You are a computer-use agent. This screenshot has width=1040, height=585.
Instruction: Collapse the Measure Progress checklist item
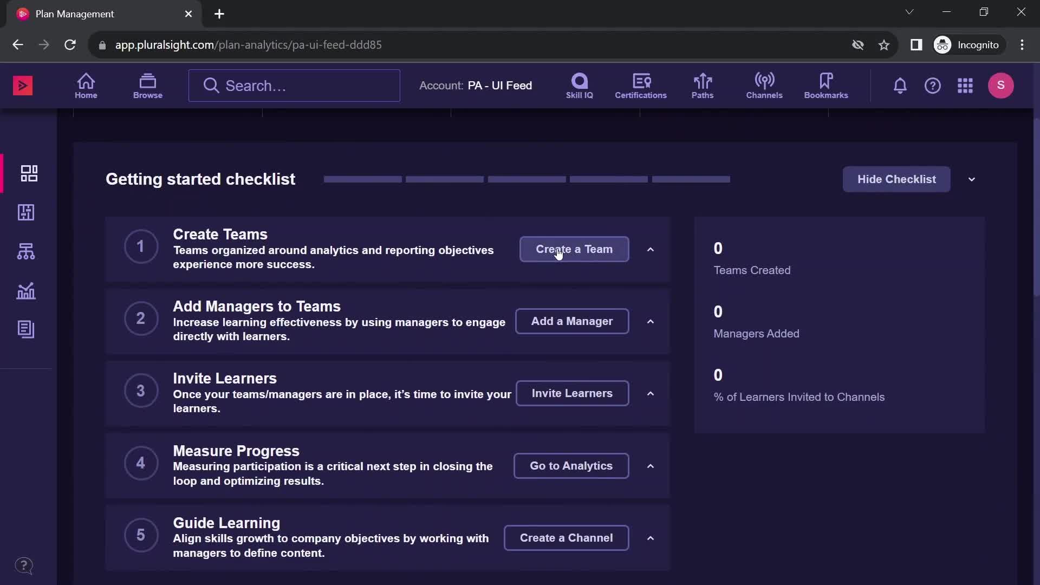(651, 466)
